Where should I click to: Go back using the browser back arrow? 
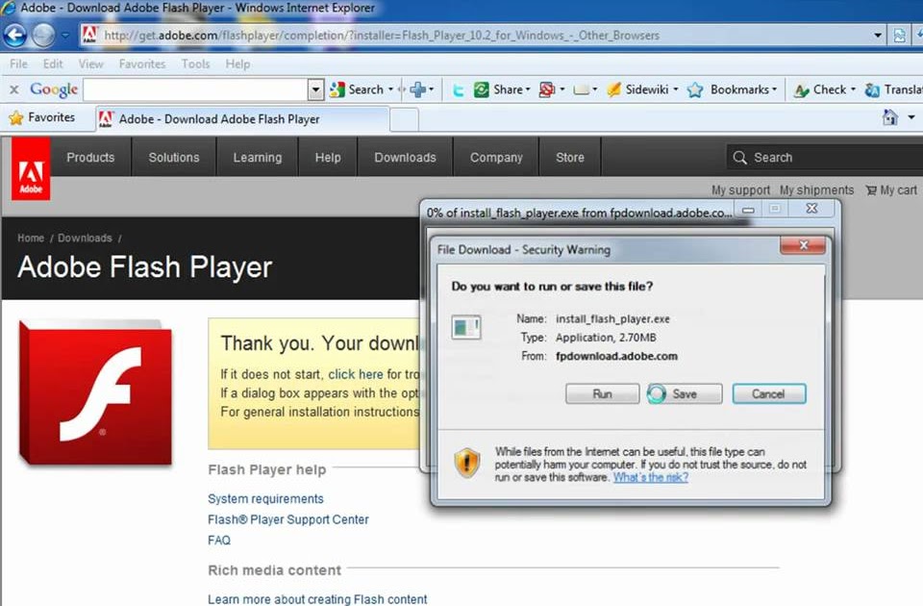14,36
